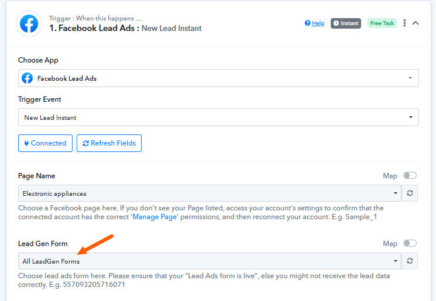Screen dimensions: 436x301
Task: Expand the Page Name dropdown
Action: 210,193
